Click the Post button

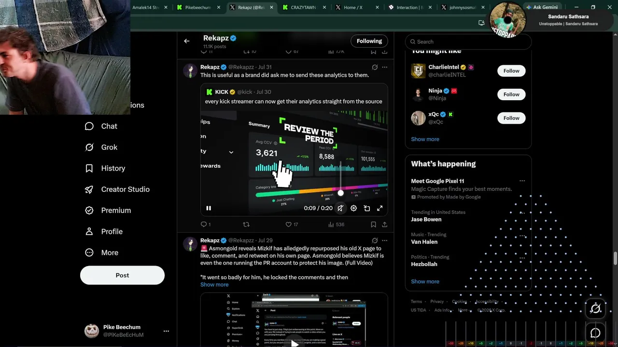click(122, 275)
